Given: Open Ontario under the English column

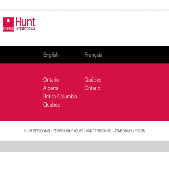Looking at the screenshot, I should tap(51, 80).
